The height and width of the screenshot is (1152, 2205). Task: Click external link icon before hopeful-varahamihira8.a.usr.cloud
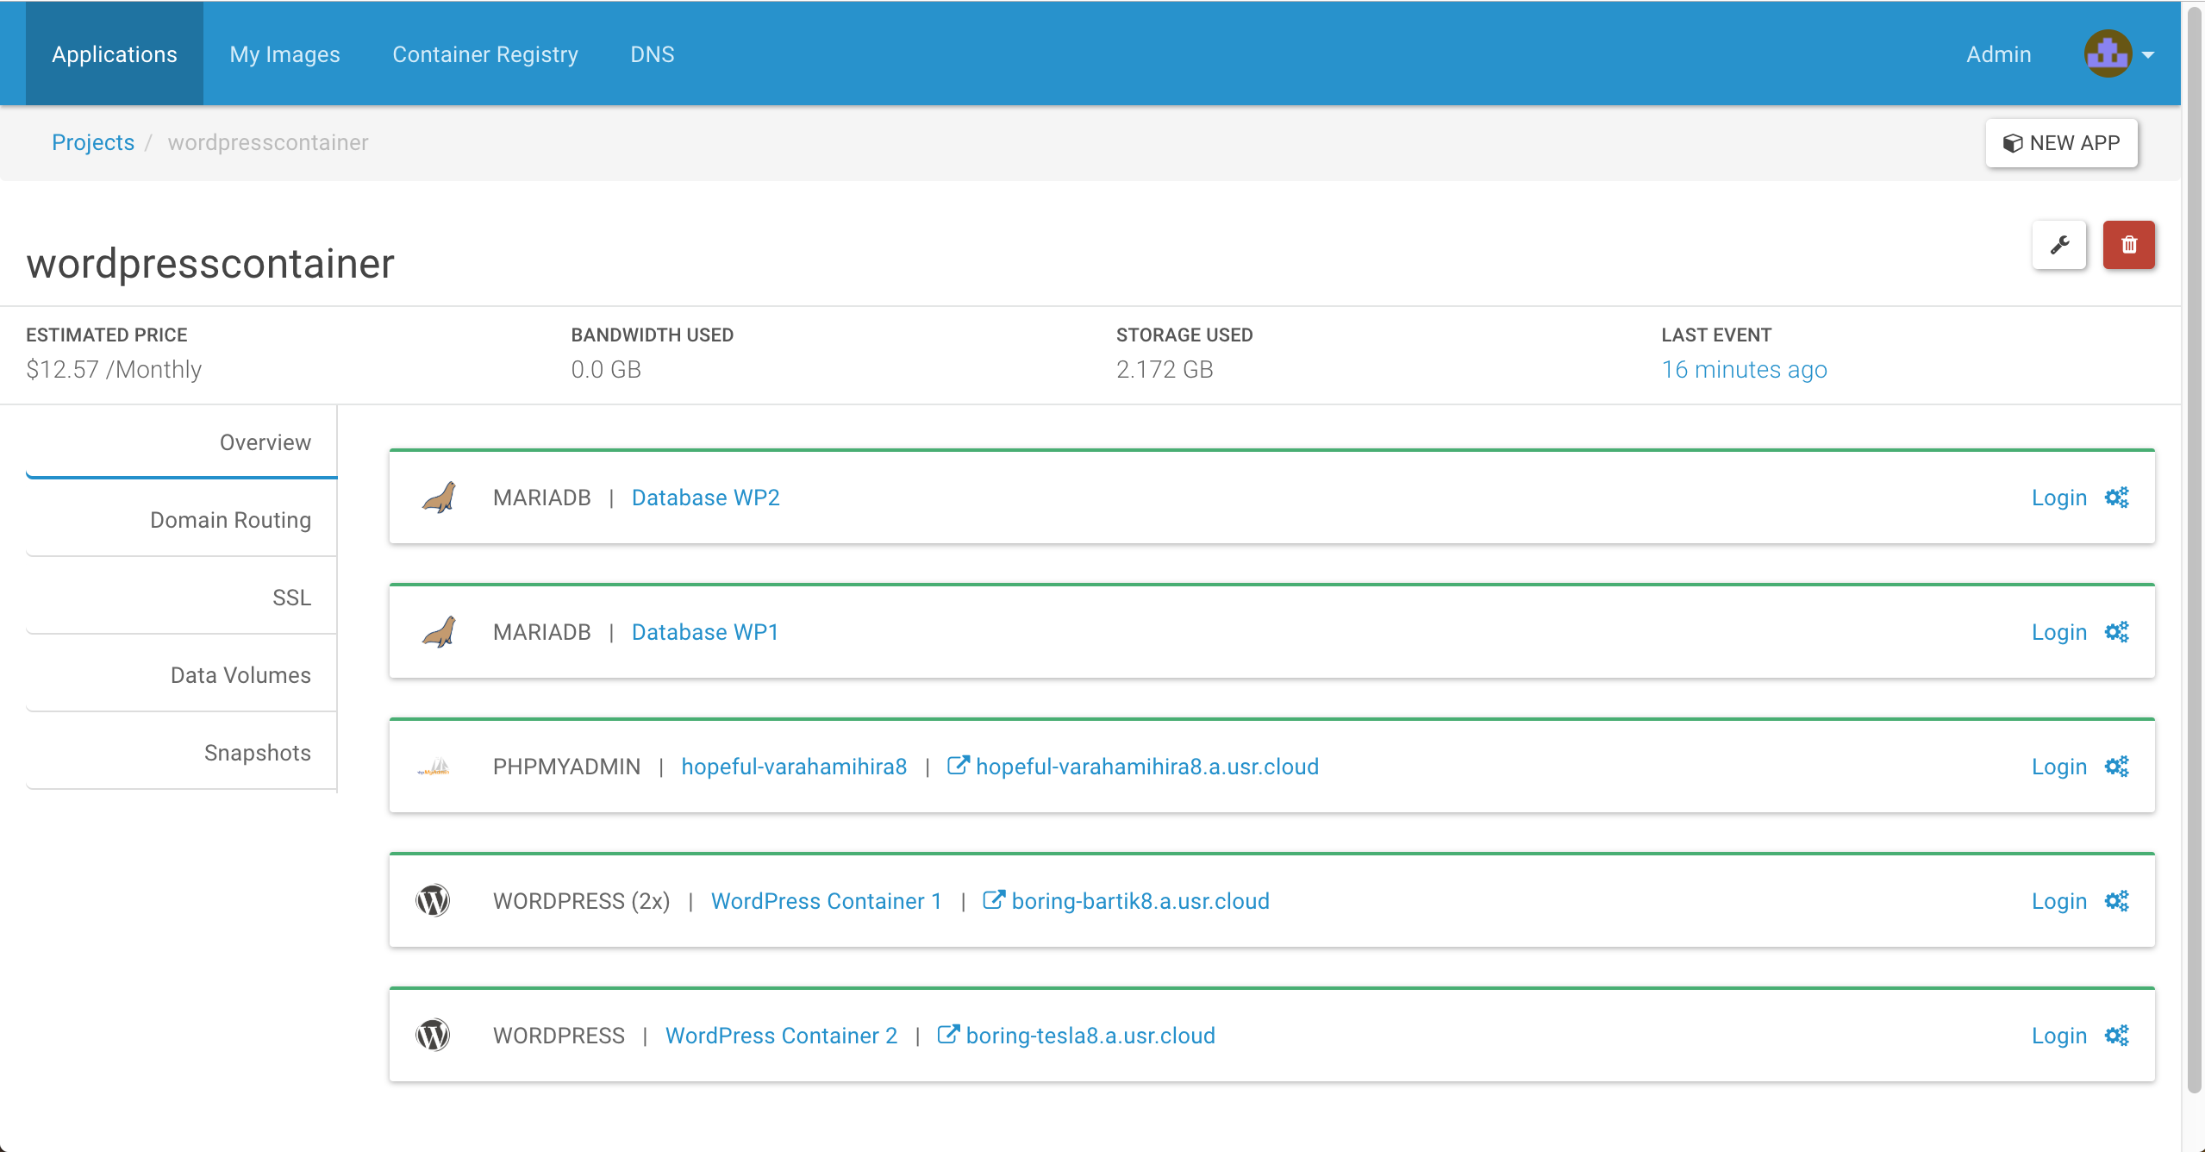click(958, 766)
